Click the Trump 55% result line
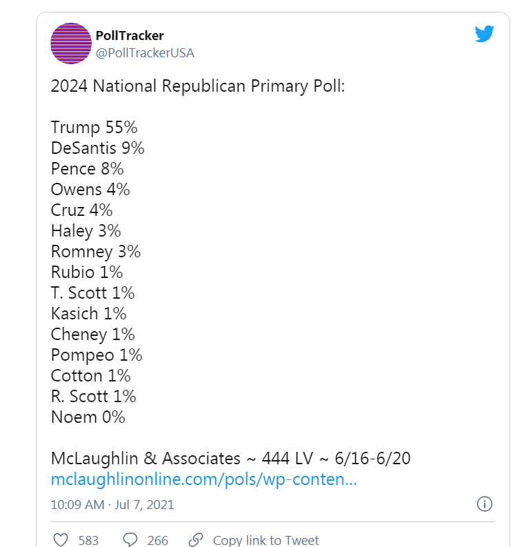 tap(94, 128)
